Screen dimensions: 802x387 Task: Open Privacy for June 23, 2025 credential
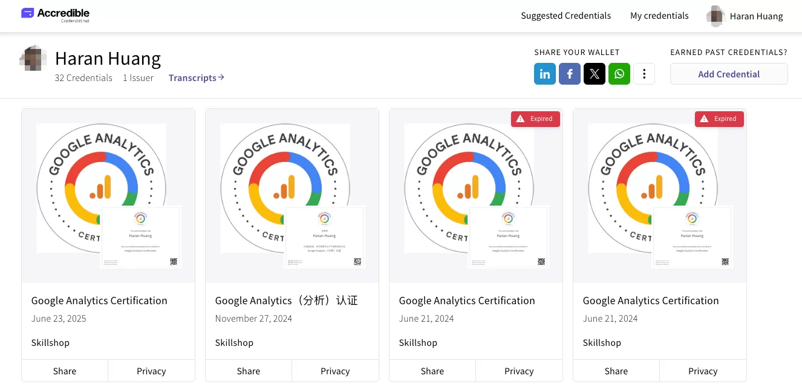point(151,371)
